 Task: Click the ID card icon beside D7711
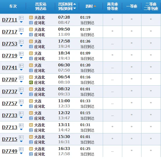(x=21, y=18)
